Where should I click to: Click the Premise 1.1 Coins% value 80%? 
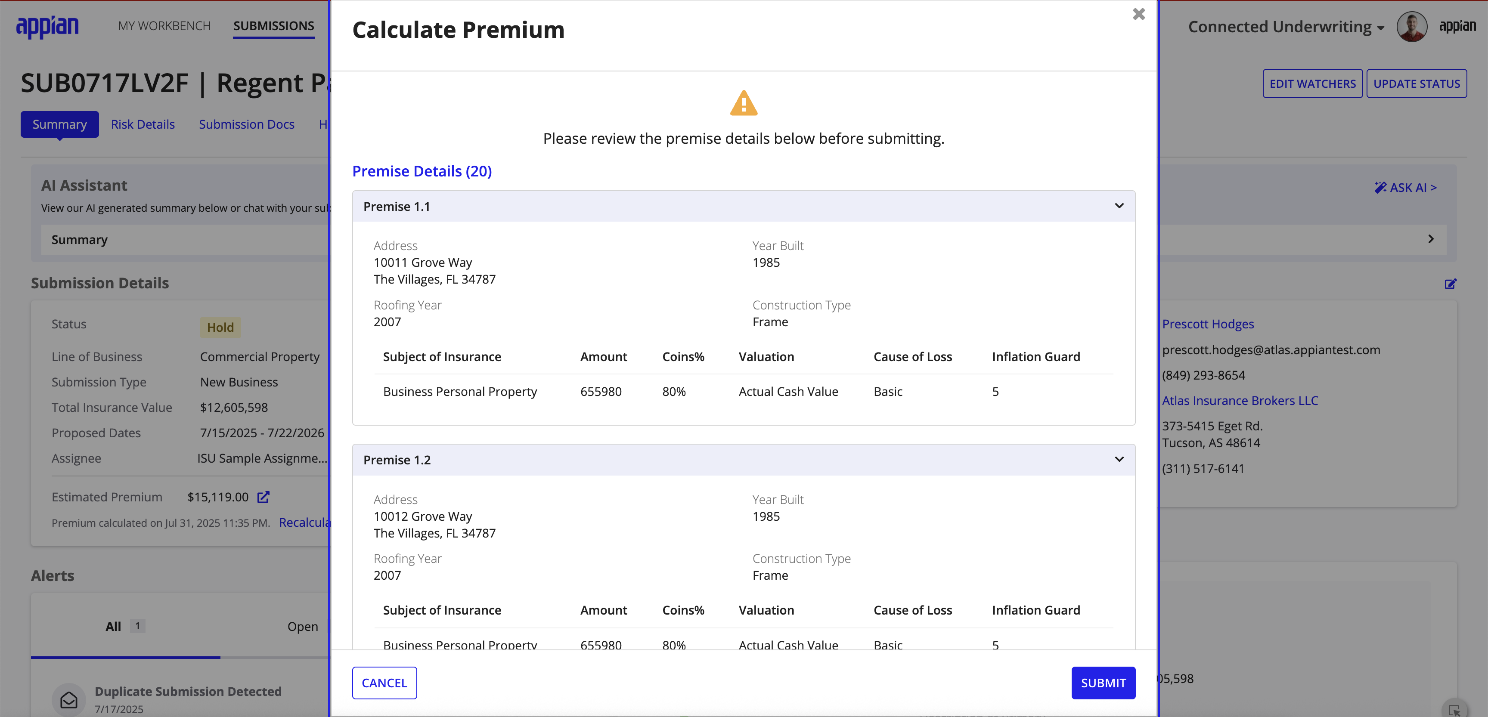(673, 391)
